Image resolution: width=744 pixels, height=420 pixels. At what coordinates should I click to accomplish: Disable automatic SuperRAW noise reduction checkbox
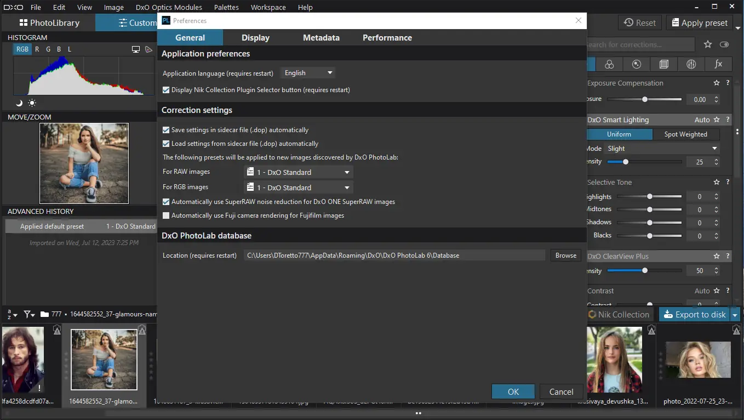(x=167, y=202)
